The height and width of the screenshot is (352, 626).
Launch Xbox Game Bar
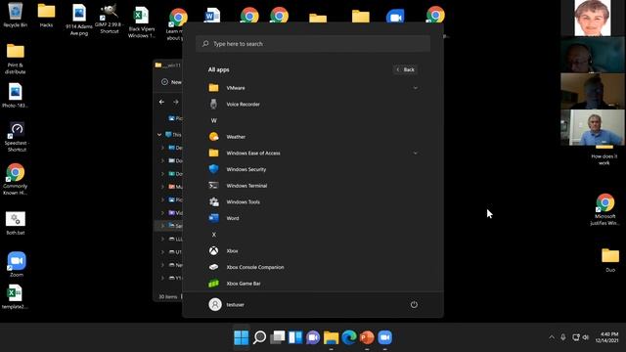313,284
